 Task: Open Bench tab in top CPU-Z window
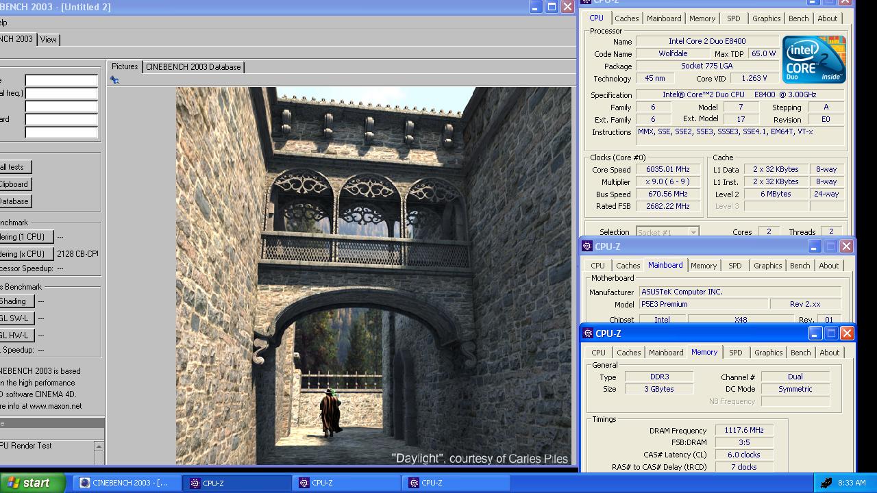point(798,18)
